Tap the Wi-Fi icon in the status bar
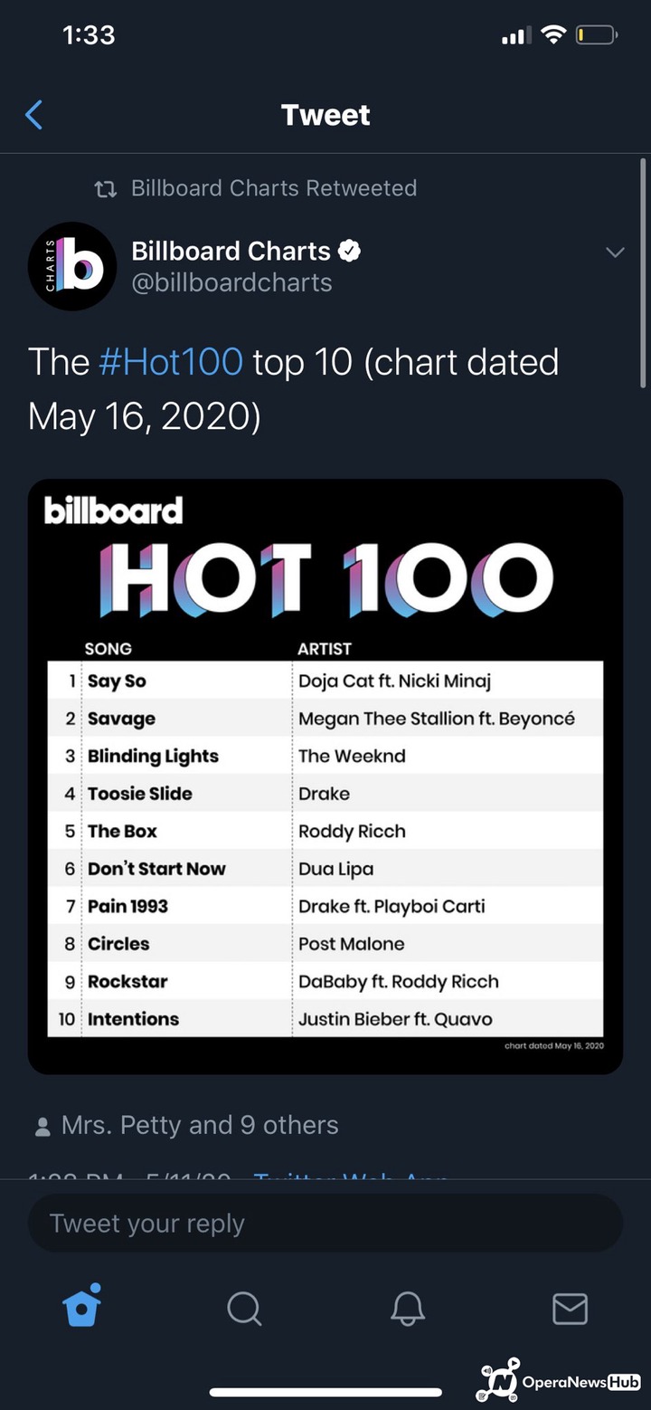The width and height of the screenshot is (651, 1410). [x=552, y=35]
